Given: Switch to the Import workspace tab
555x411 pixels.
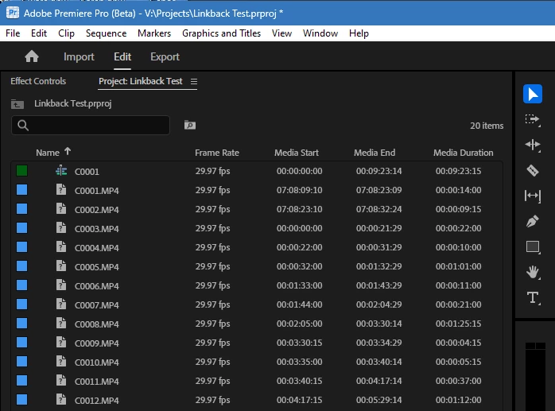Looking at the screenshot, I should click(x=79, y=56).
